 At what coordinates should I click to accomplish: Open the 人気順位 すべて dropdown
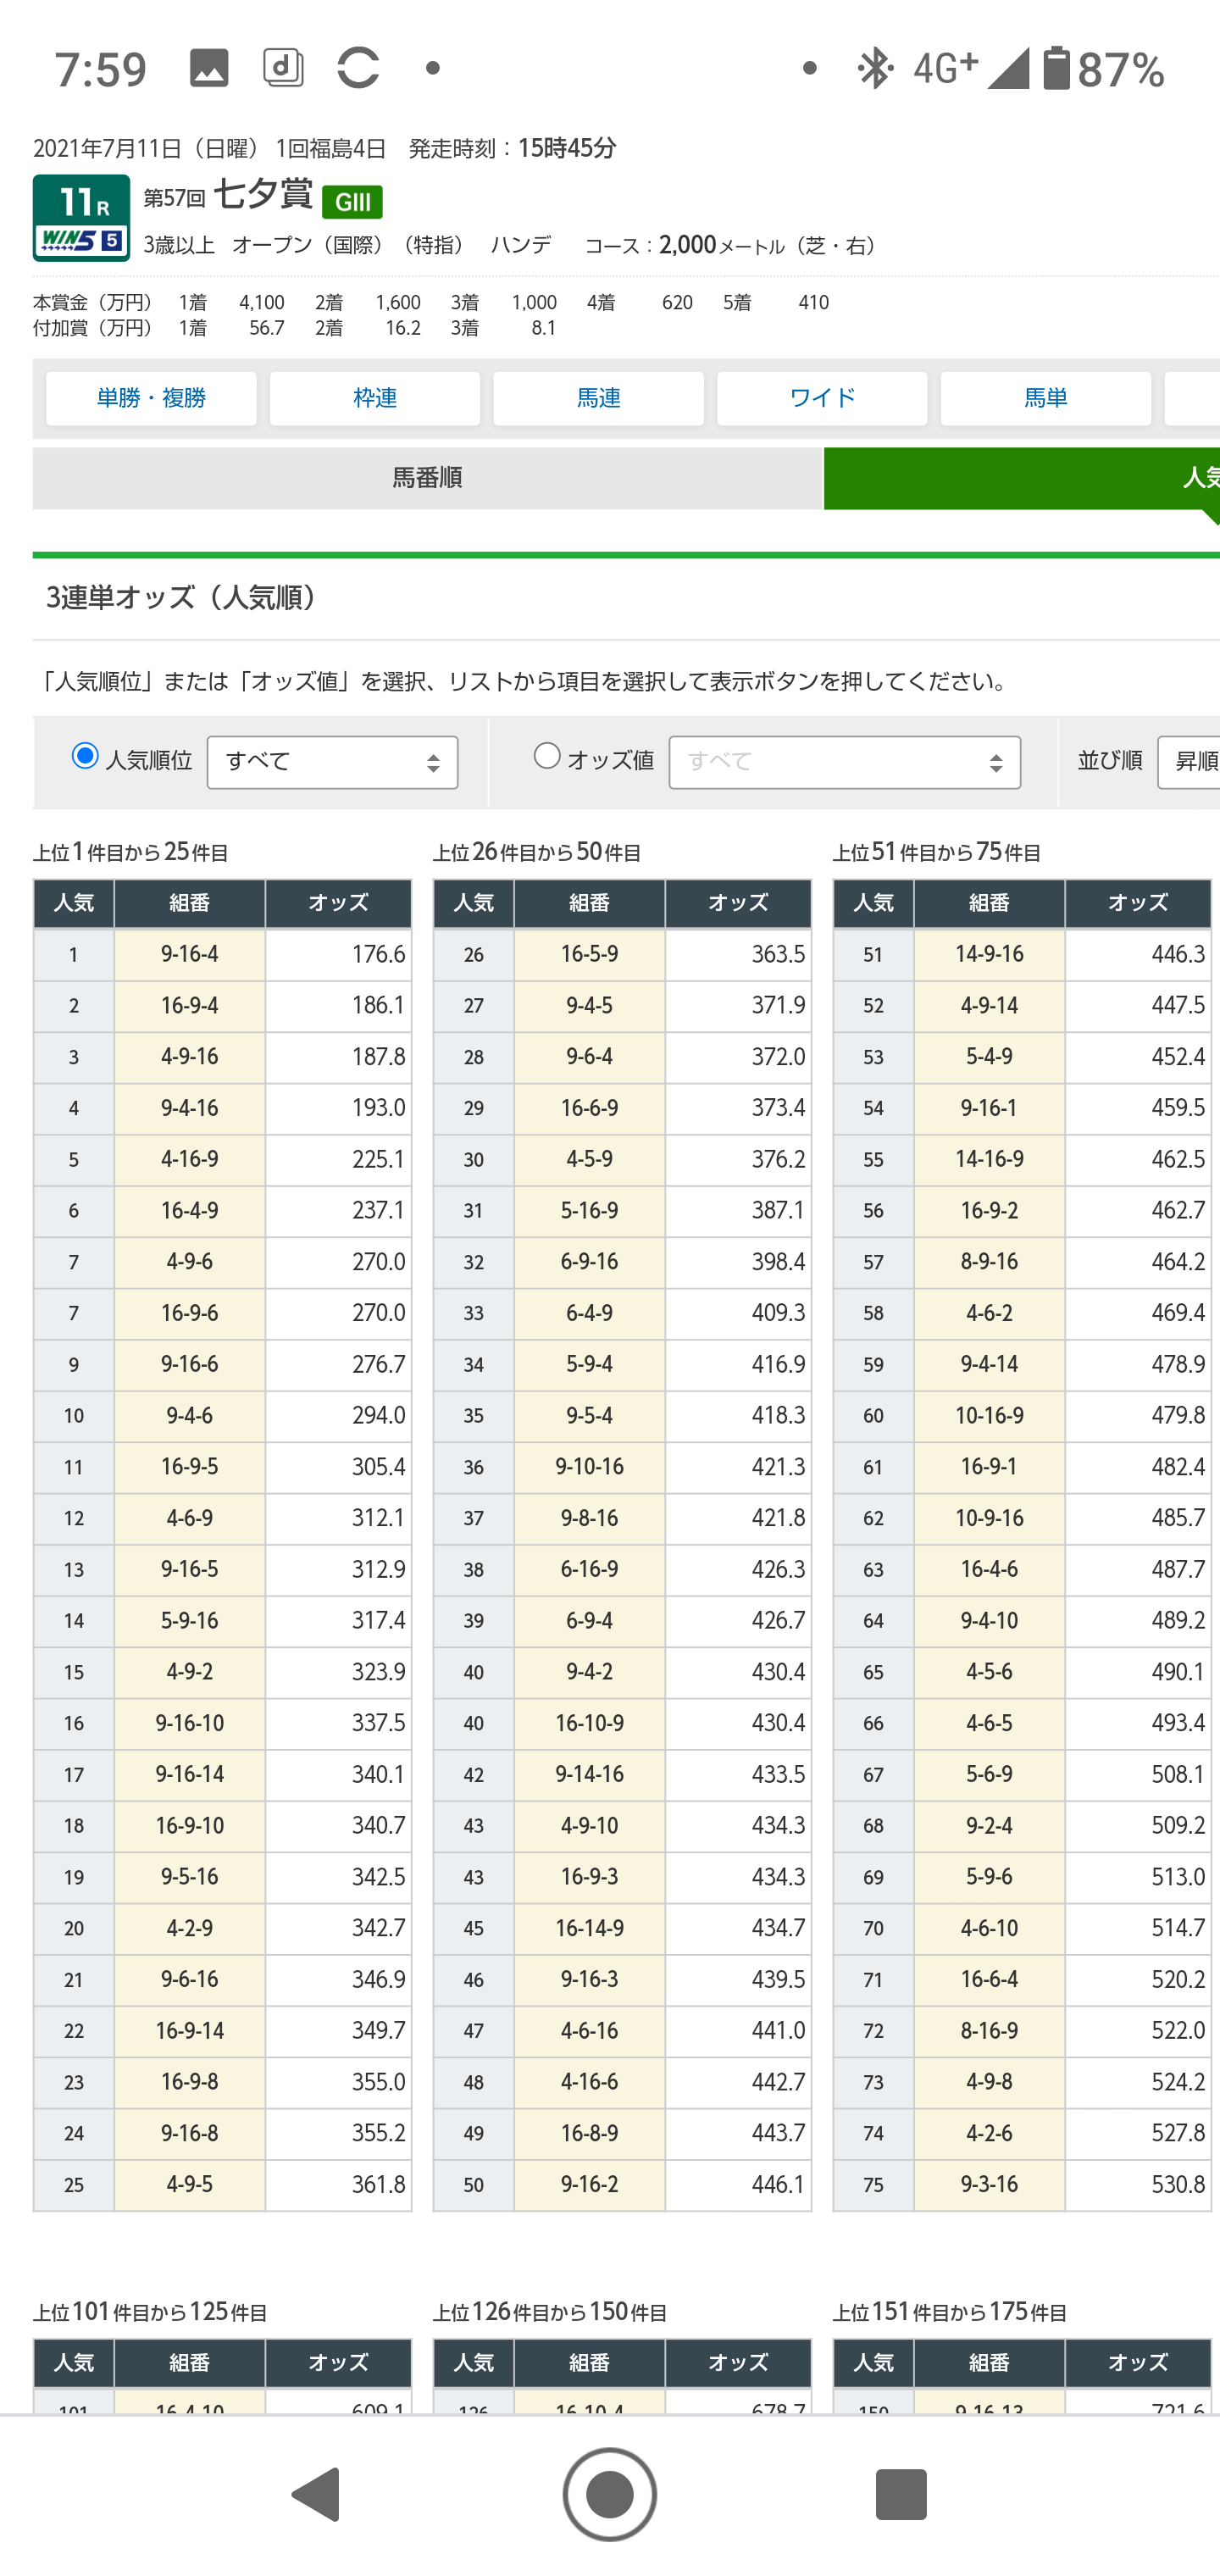pyautogui.click(x=332, y=762)
